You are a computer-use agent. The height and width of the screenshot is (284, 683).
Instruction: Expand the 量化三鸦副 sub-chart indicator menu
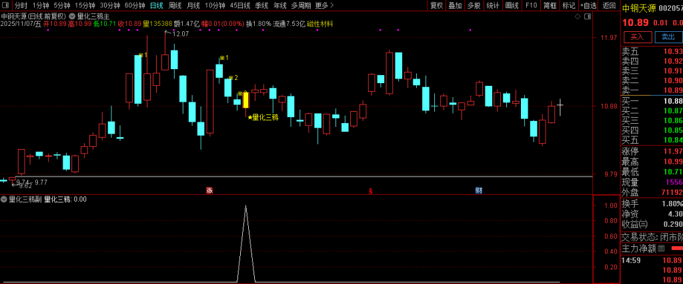[4, 199]
